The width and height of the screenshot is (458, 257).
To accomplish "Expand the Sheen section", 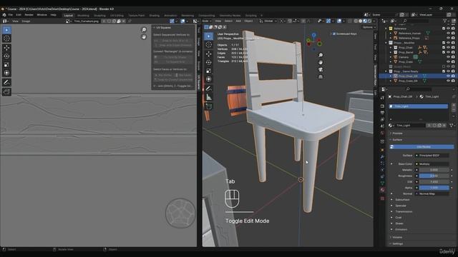I will (399, 223).
